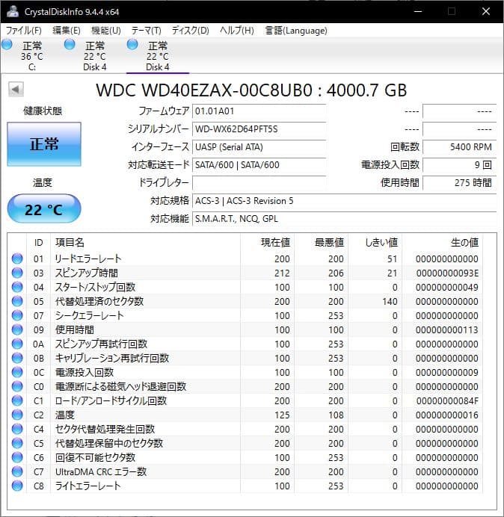Click threshold value 51 in リードエラーレート row

point(393,258)
